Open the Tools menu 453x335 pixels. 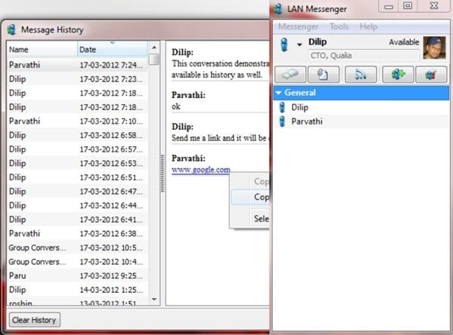point(339,26)
